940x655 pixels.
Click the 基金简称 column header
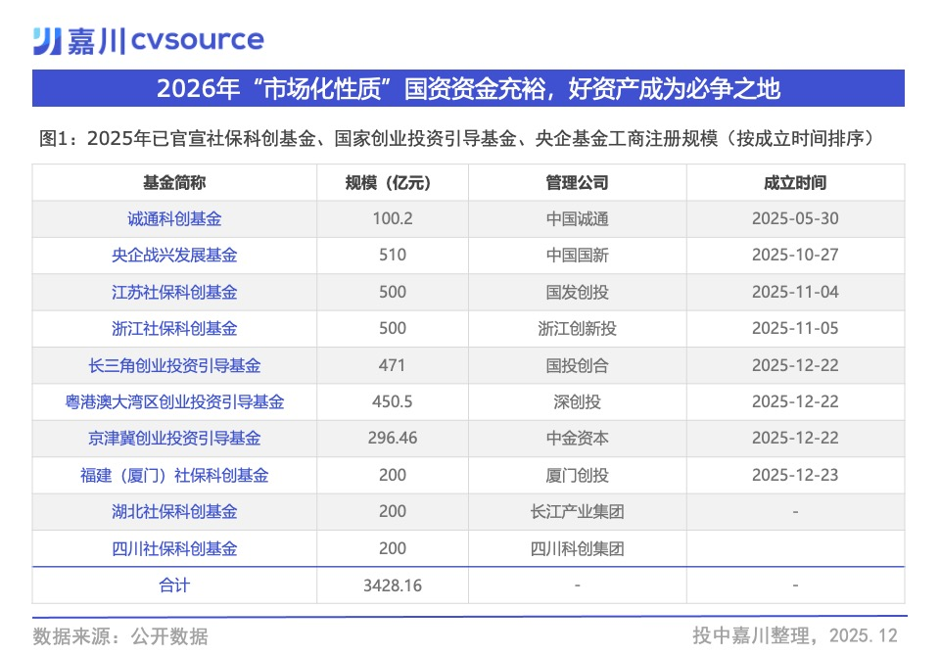click(x=174, y=183)
